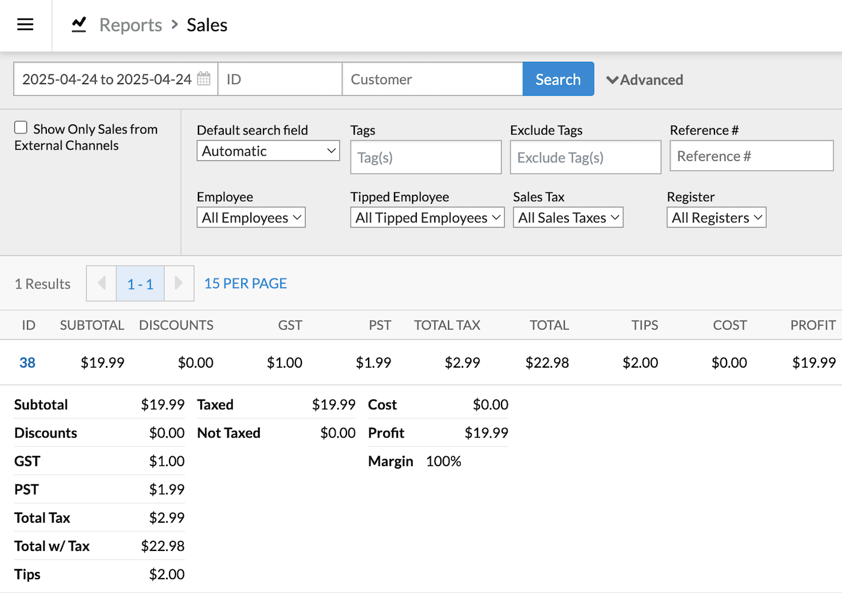Screen dimensions: 842x593
Task: Sort by DISCOUNTS column header
Action: coord(176,325)
